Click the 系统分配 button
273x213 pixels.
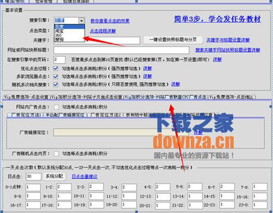[x=55, y=176]
